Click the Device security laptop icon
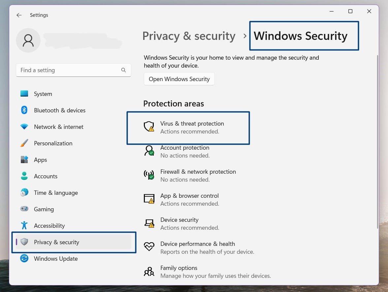Image resolution: width=388 pixels, height=292 pixels. coord(149,223)
